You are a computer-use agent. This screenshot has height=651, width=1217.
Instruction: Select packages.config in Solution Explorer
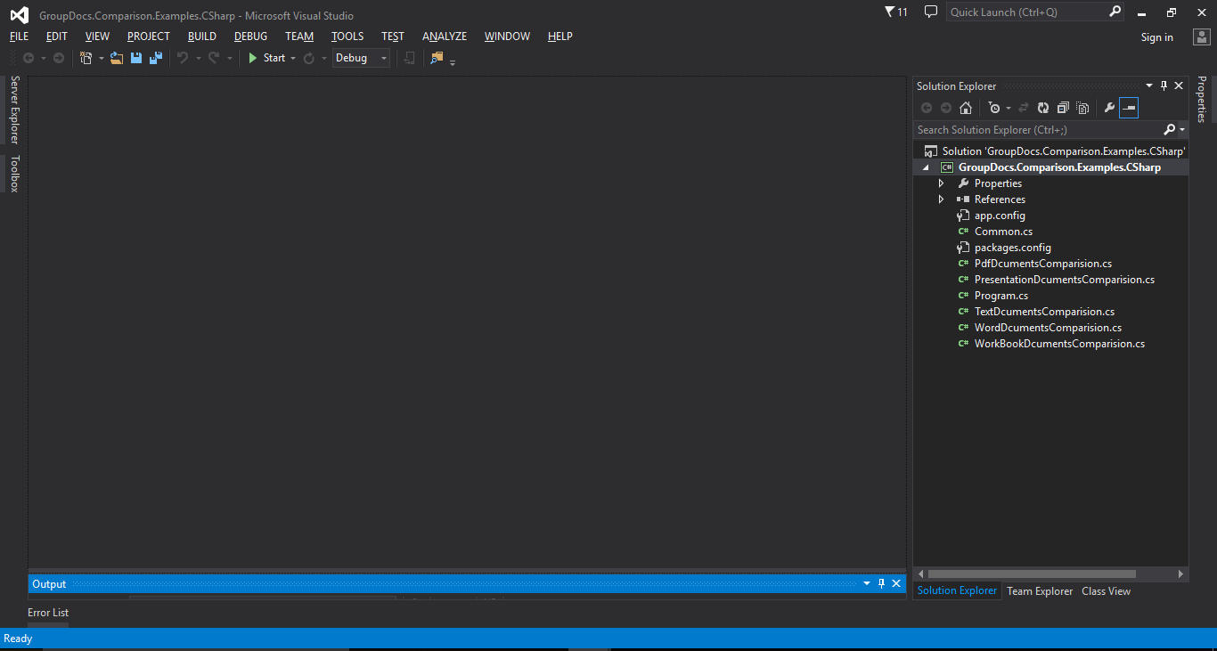point(1013,248)
